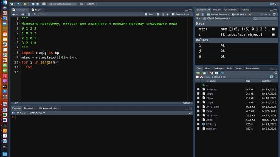Open the Addins dropdown
280x157 pixels.
92,4
